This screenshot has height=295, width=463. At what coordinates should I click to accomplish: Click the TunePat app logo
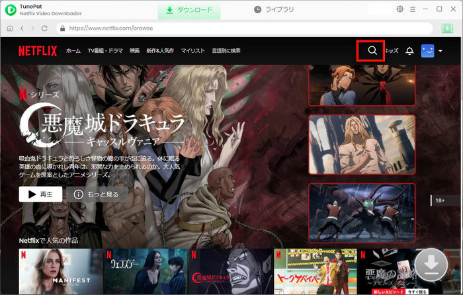point(11,10)
